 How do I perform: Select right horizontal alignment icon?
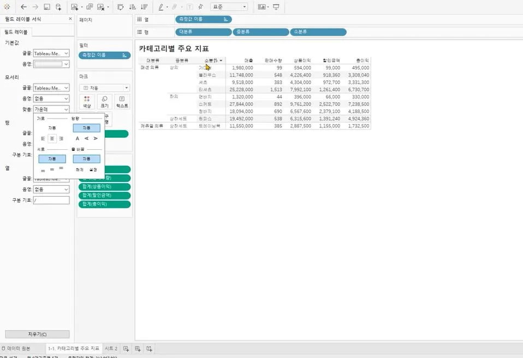[61, 138]
